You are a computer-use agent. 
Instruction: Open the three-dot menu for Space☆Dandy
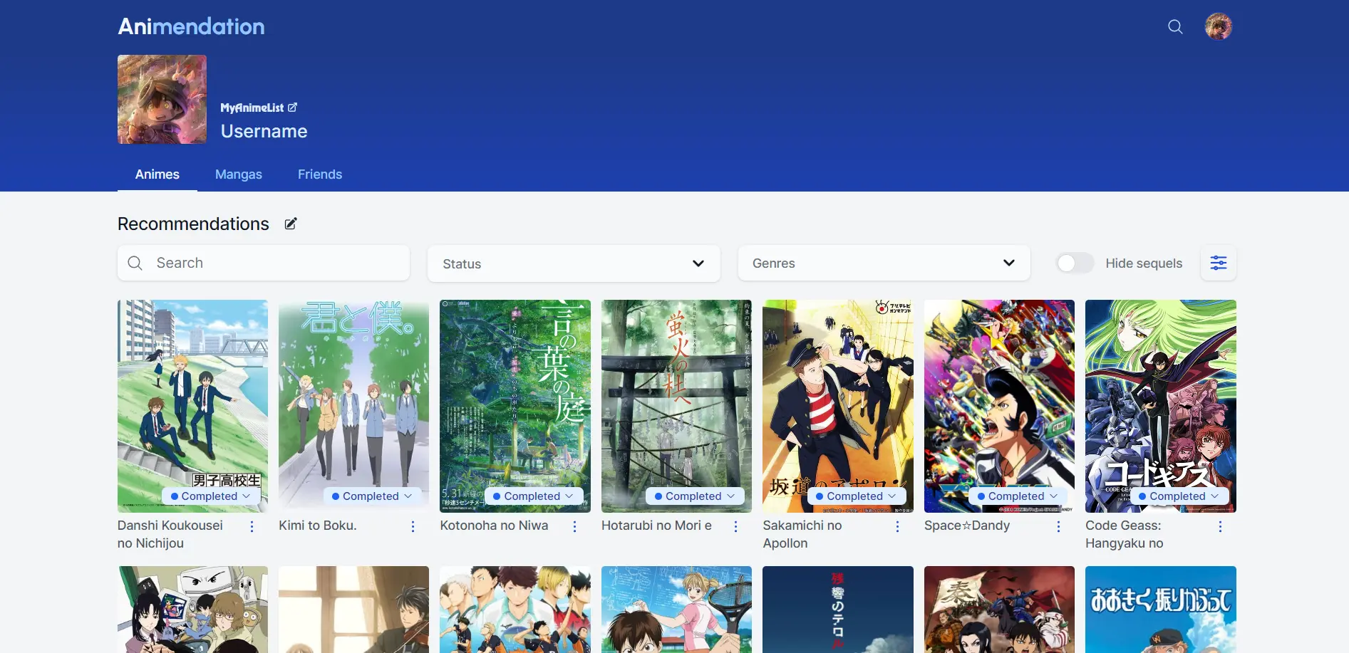[1058, 526]
